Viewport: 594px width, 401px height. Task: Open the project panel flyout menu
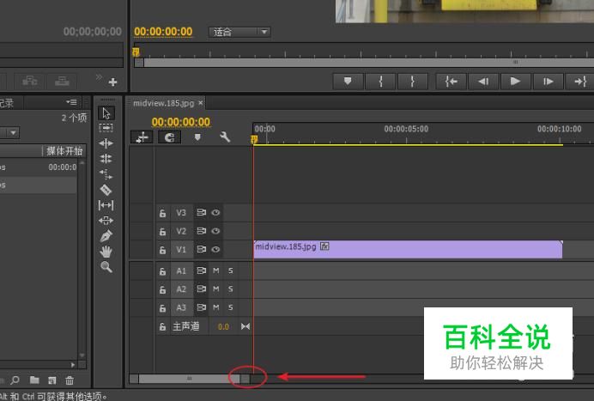71,102
